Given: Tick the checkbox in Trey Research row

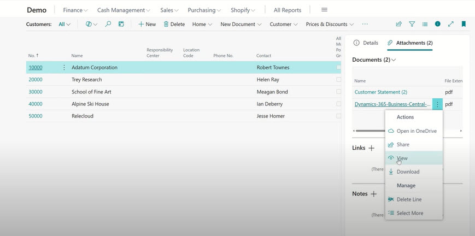Looking at the screenshot, I should click(x=339, y=79).
